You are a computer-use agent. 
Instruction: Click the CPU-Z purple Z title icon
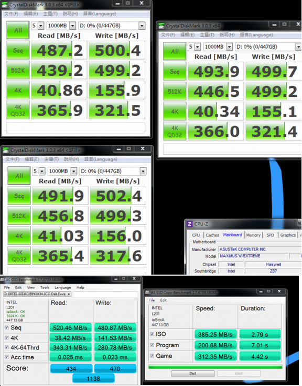pyautogui.click(x=189, y=224)
